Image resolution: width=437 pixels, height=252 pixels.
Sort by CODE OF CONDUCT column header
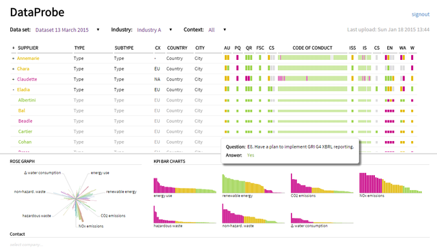coord(312,48)
